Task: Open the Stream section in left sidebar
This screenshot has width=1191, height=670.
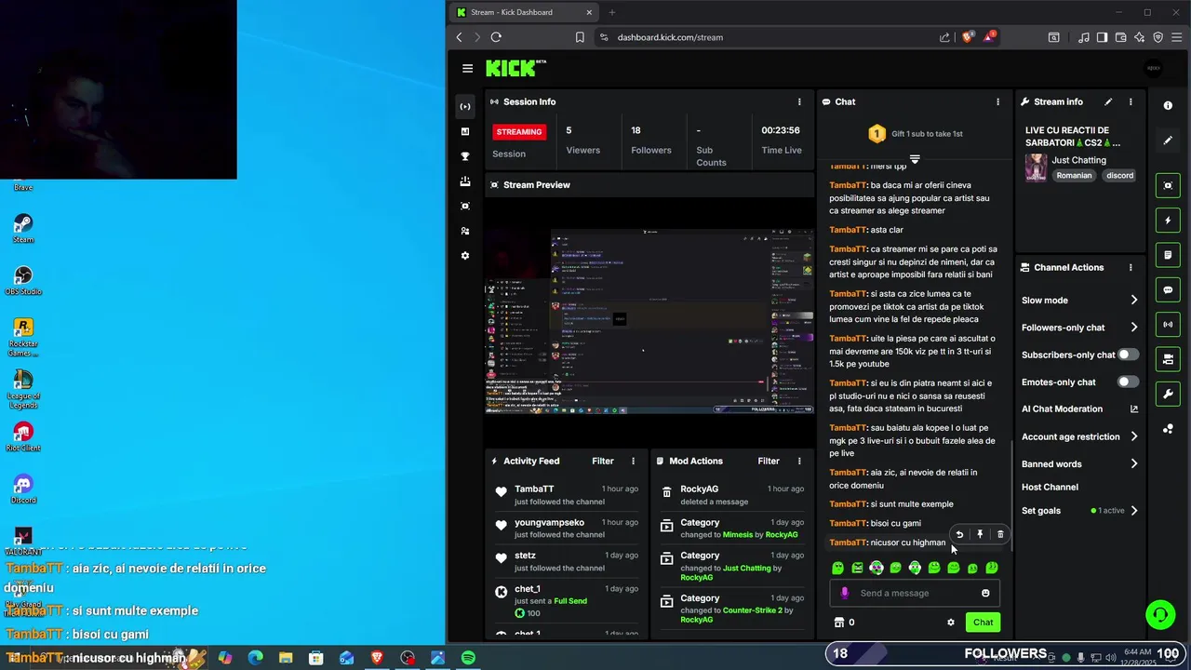Action: [465, 106]
